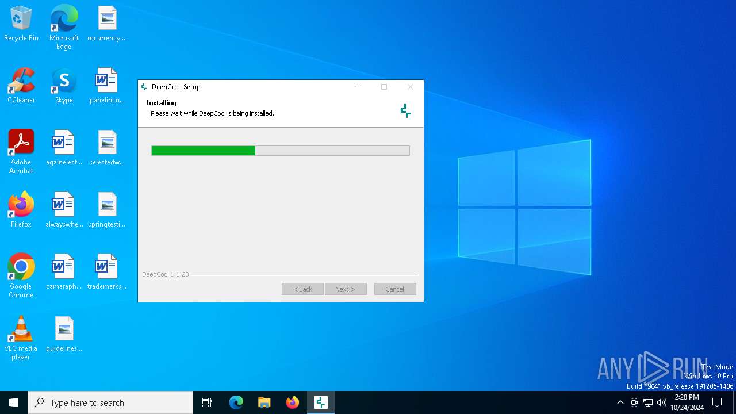736x414 pixels.
Task: Select the selectedw image file
Action: point(107,148)
